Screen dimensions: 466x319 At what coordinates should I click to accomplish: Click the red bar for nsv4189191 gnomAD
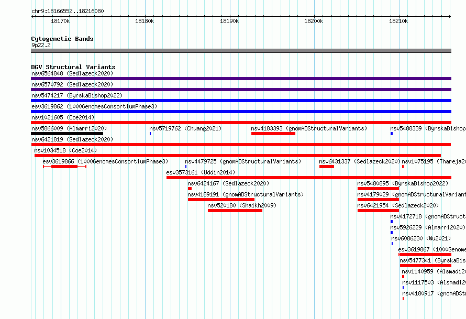tap(221, 200)
